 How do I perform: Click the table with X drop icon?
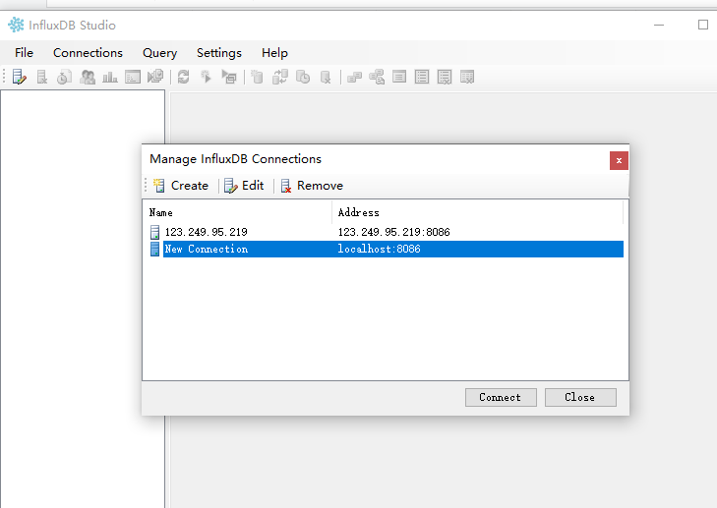(x=467, y=77)
